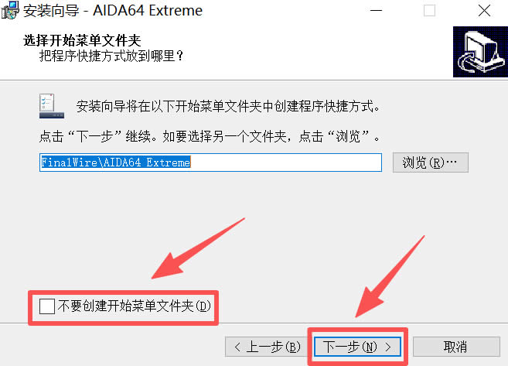
Task: Click the 不要创建开始菜单文件夹(D) label text
Action: [134, 306]
